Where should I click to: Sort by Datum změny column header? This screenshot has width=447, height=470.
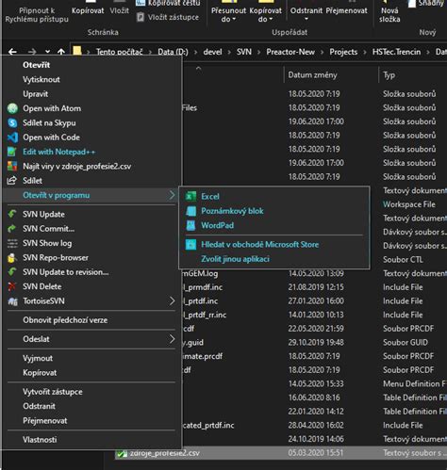click(312, 74)
